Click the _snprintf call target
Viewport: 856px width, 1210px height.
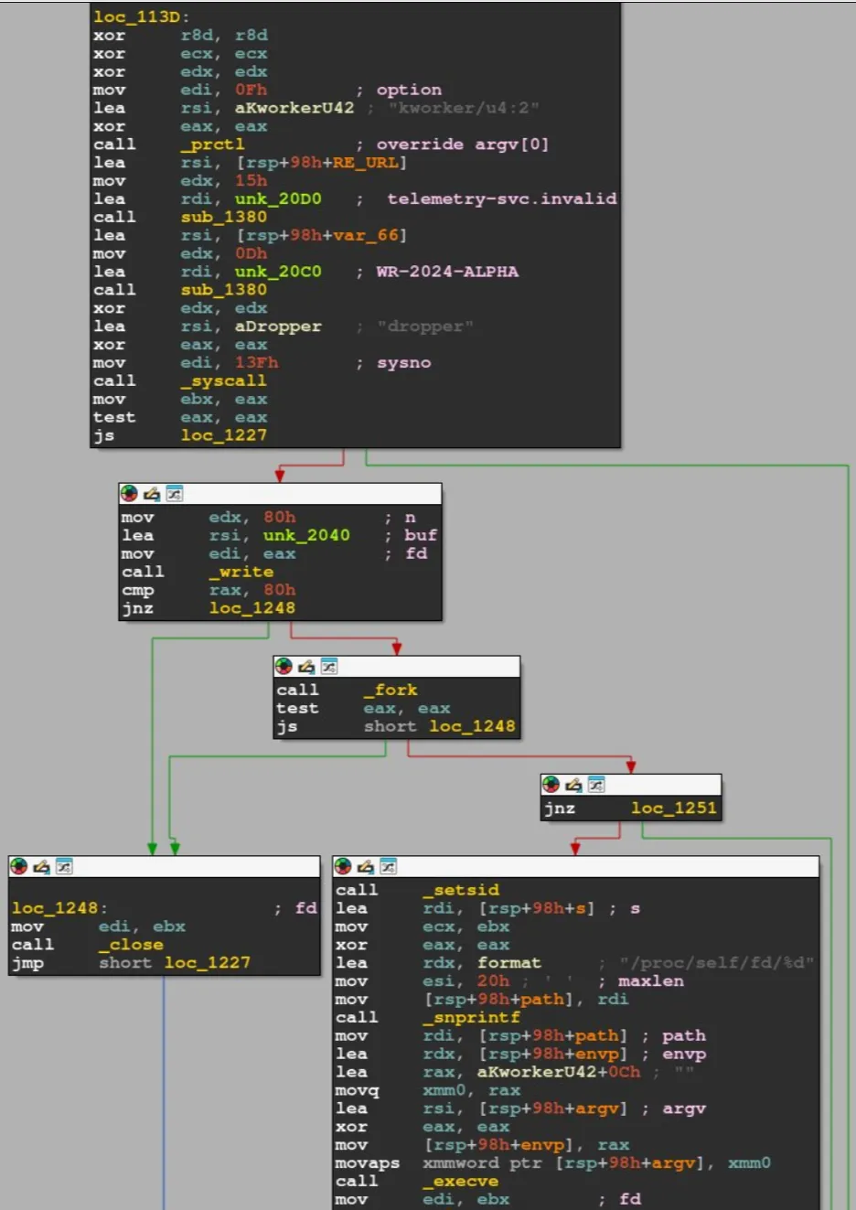point(471,1017)
